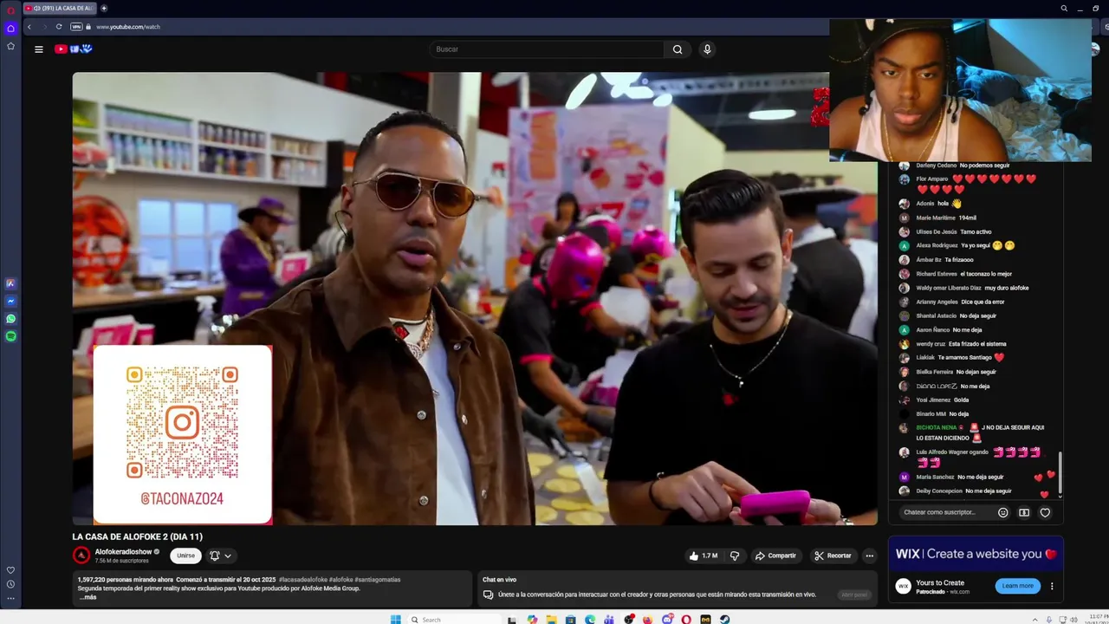The width and height of the screenshot is (1109, 624).
Task: Open the sidebar history clock icon
Action: 10,584
